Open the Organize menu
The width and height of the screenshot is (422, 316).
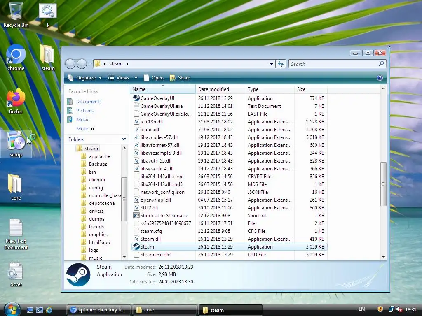[x=85, y=78]
